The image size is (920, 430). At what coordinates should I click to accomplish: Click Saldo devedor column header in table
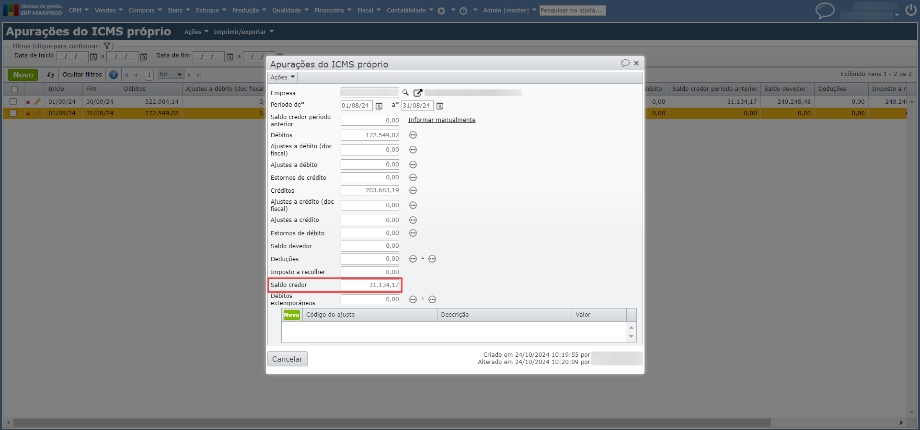point(787,89)
